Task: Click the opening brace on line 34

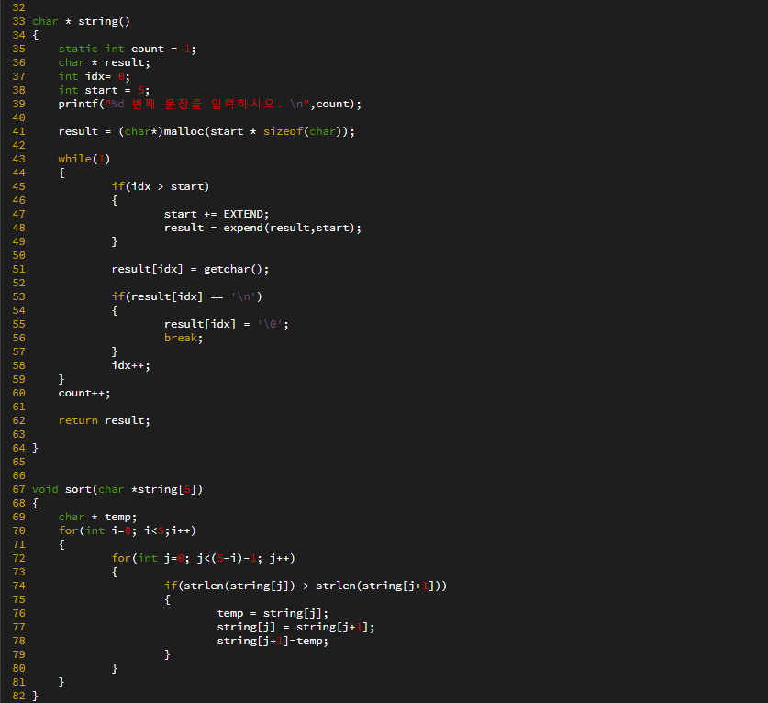Action: [x=35, y=35]
